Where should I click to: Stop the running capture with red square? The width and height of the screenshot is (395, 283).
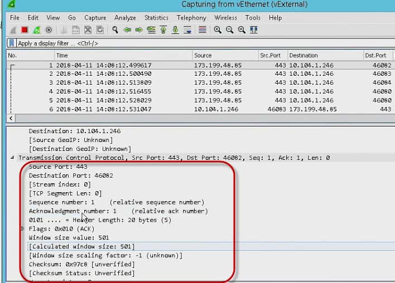[x=25, y=30]
